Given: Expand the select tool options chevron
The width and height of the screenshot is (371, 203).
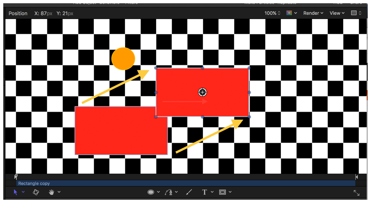Looking at the screenshot, I should pos(23,192).
